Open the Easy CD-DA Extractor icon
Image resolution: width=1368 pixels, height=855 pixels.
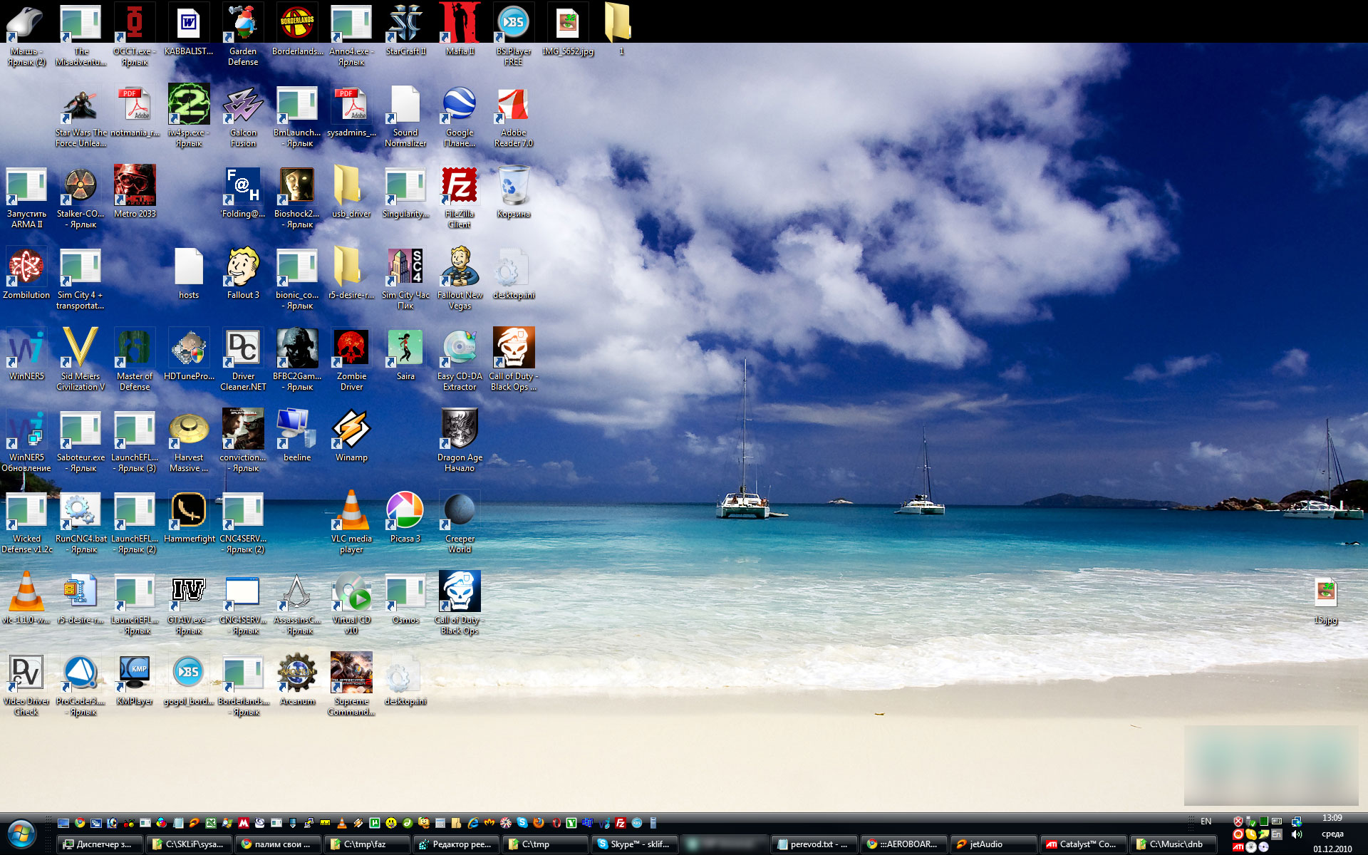click(460, 359)
